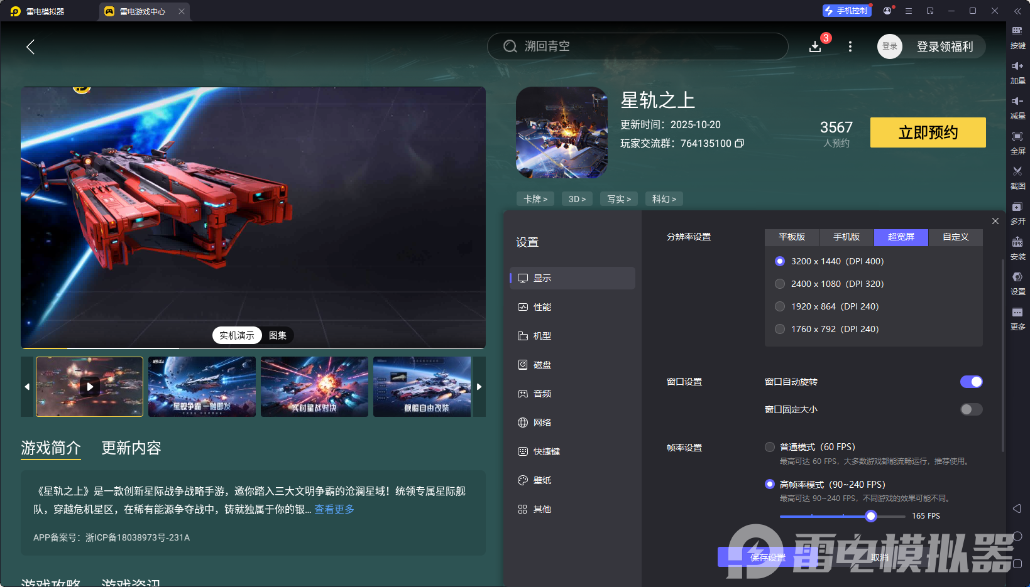Switch to 手机版 resolution tab
The image size is (1030, 587).
click(846, 237)
